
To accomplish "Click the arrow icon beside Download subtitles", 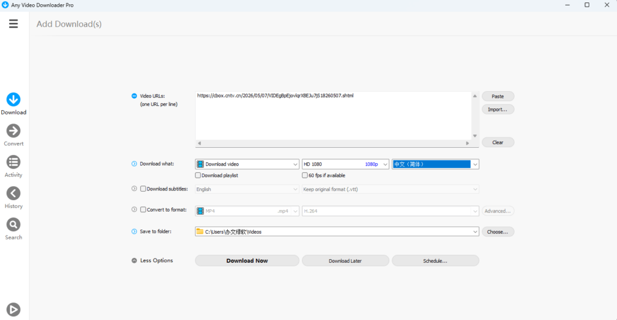I will click(x=134, y=189).
